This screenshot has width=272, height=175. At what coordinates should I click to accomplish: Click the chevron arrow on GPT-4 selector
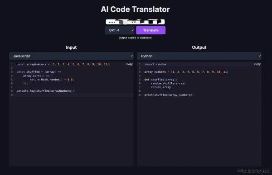(x=132, y=30)
